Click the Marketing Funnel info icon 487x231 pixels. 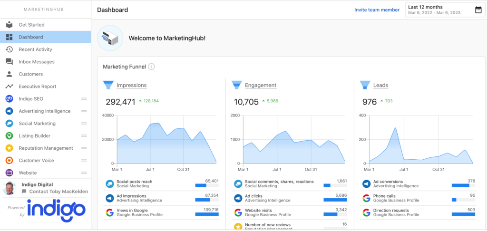tap(151, 67)
